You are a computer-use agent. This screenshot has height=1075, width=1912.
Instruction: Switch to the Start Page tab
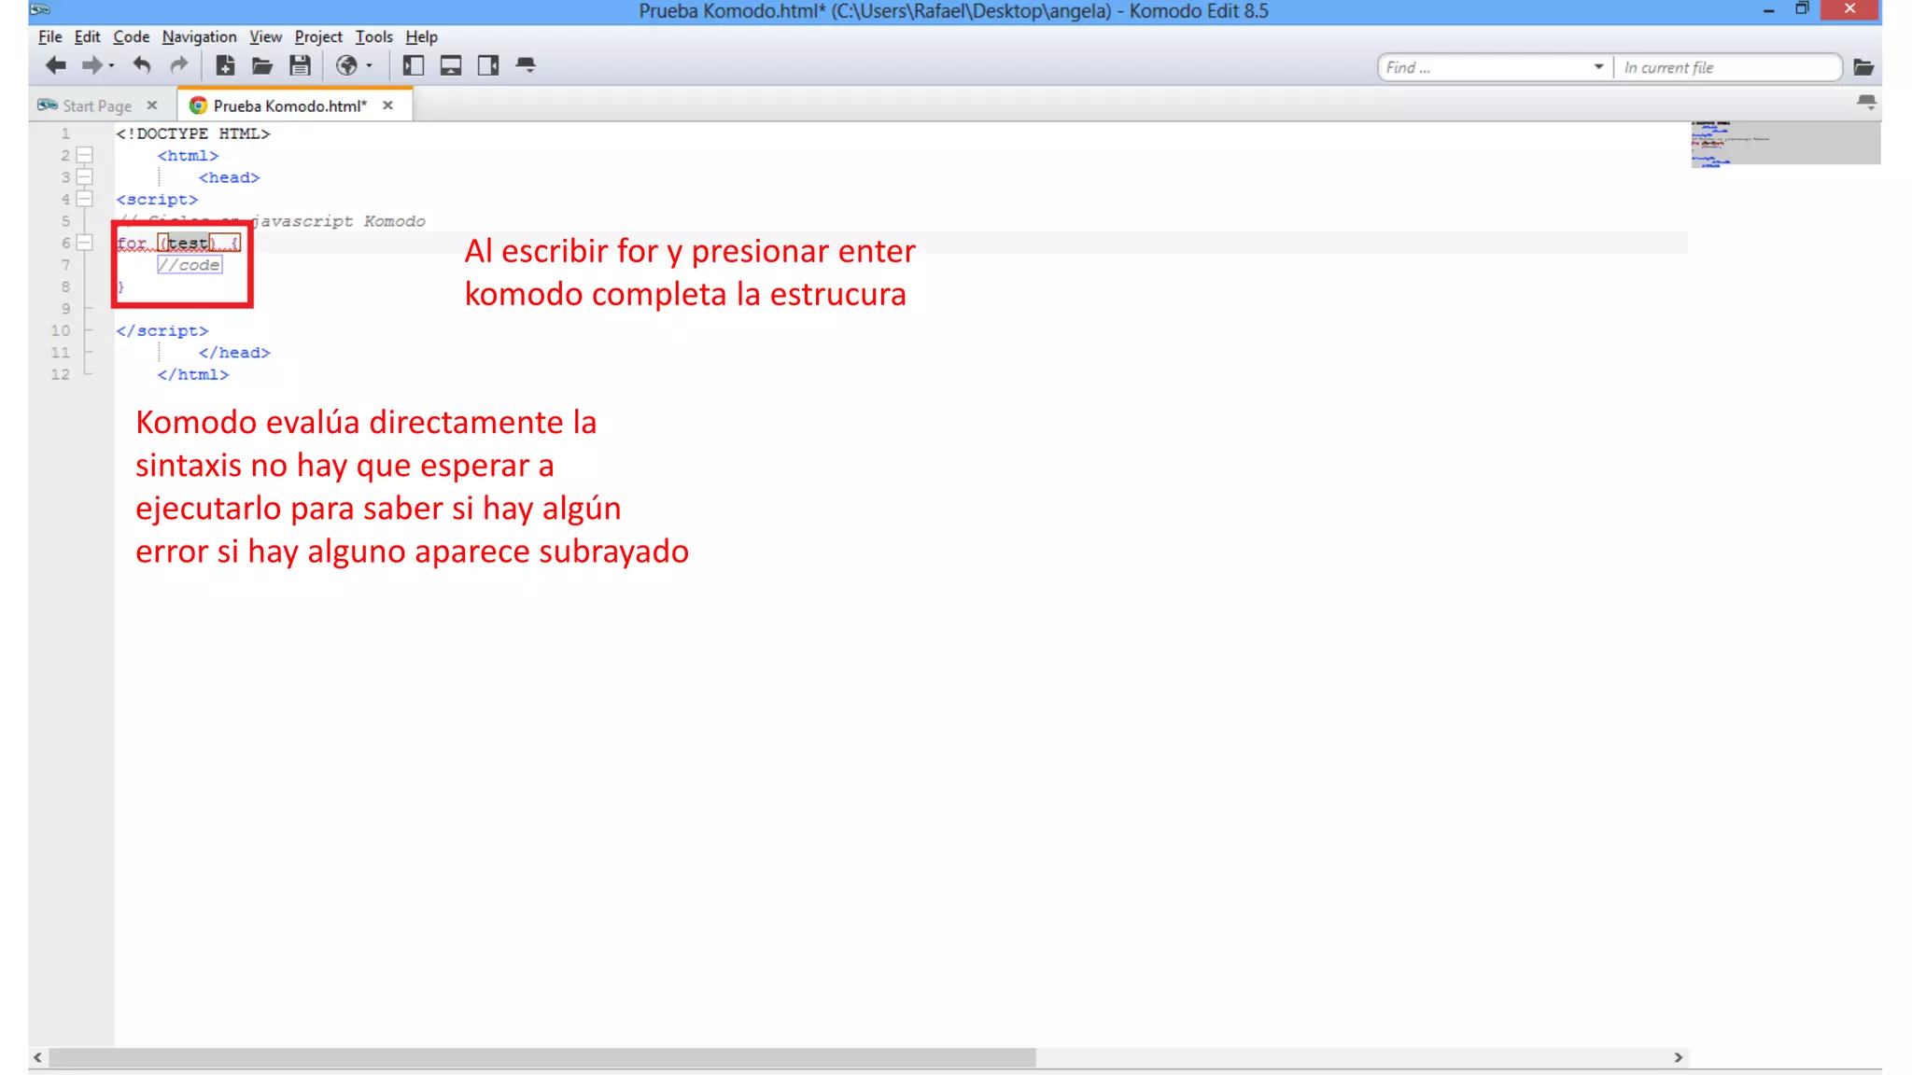coord(96,105)
